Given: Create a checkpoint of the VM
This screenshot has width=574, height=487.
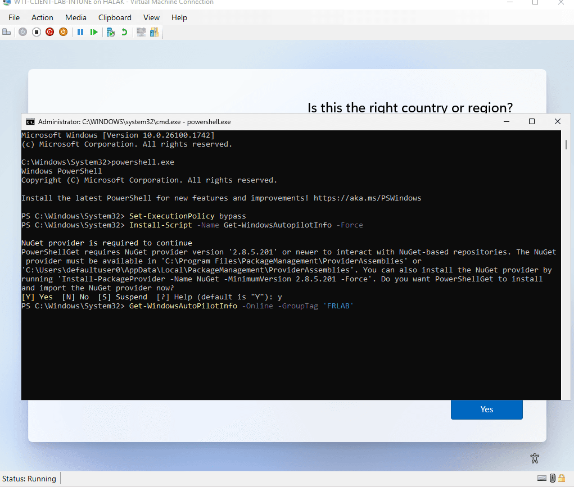Looking at the screenshot, I should coord(110,32).
